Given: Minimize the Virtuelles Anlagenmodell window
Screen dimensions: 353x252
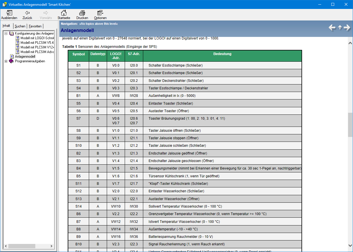Looking at the screenshot, I should pyautogui.click(x=319, y=4).
